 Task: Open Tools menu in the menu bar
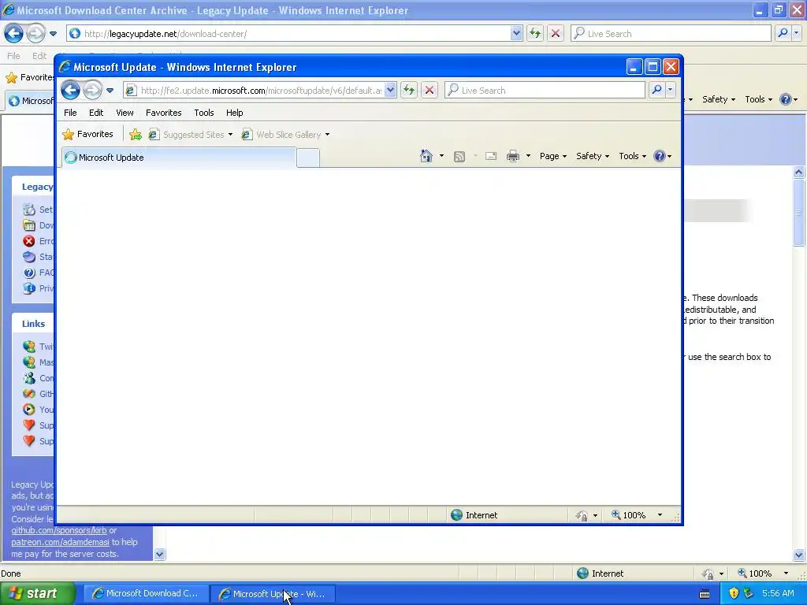pos(204,113)
